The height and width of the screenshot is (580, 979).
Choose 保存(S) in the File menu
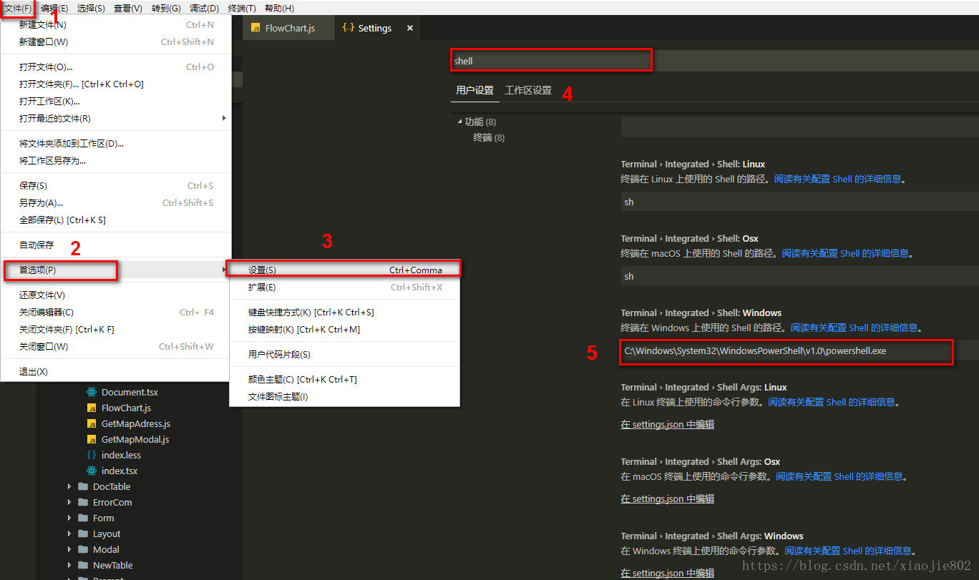[116, 186]
